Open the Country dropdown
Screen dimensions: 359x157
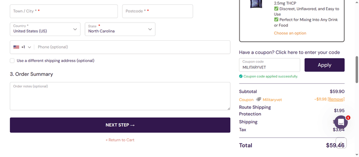[x=45, y=29]
